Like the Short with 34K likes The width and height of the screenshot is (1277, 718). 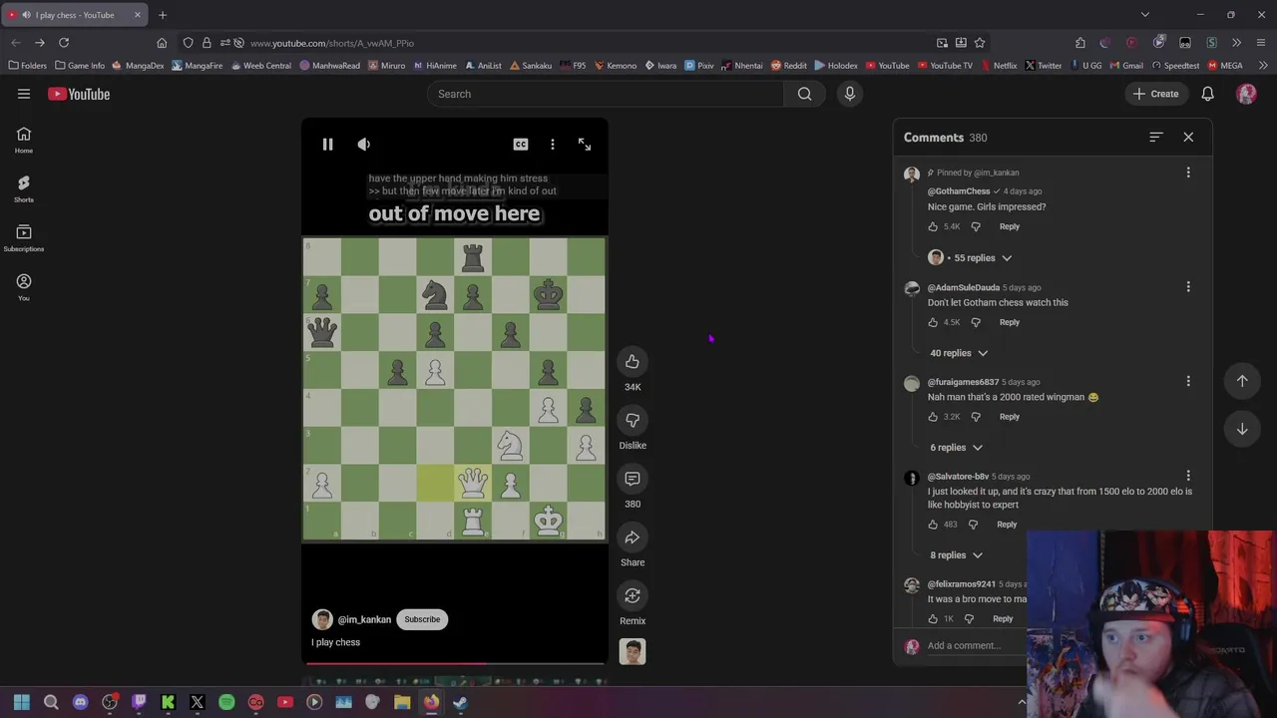click(x=633, y=362)
